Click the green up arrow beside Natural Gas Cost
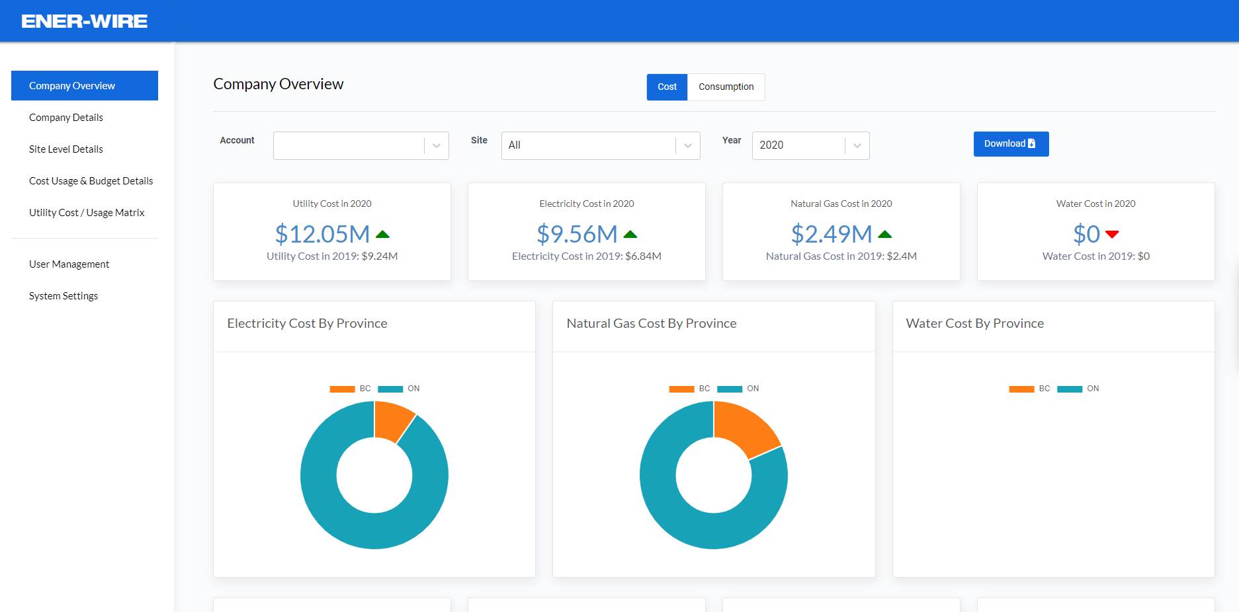1239x612 pixels. (x=885, y=234)
